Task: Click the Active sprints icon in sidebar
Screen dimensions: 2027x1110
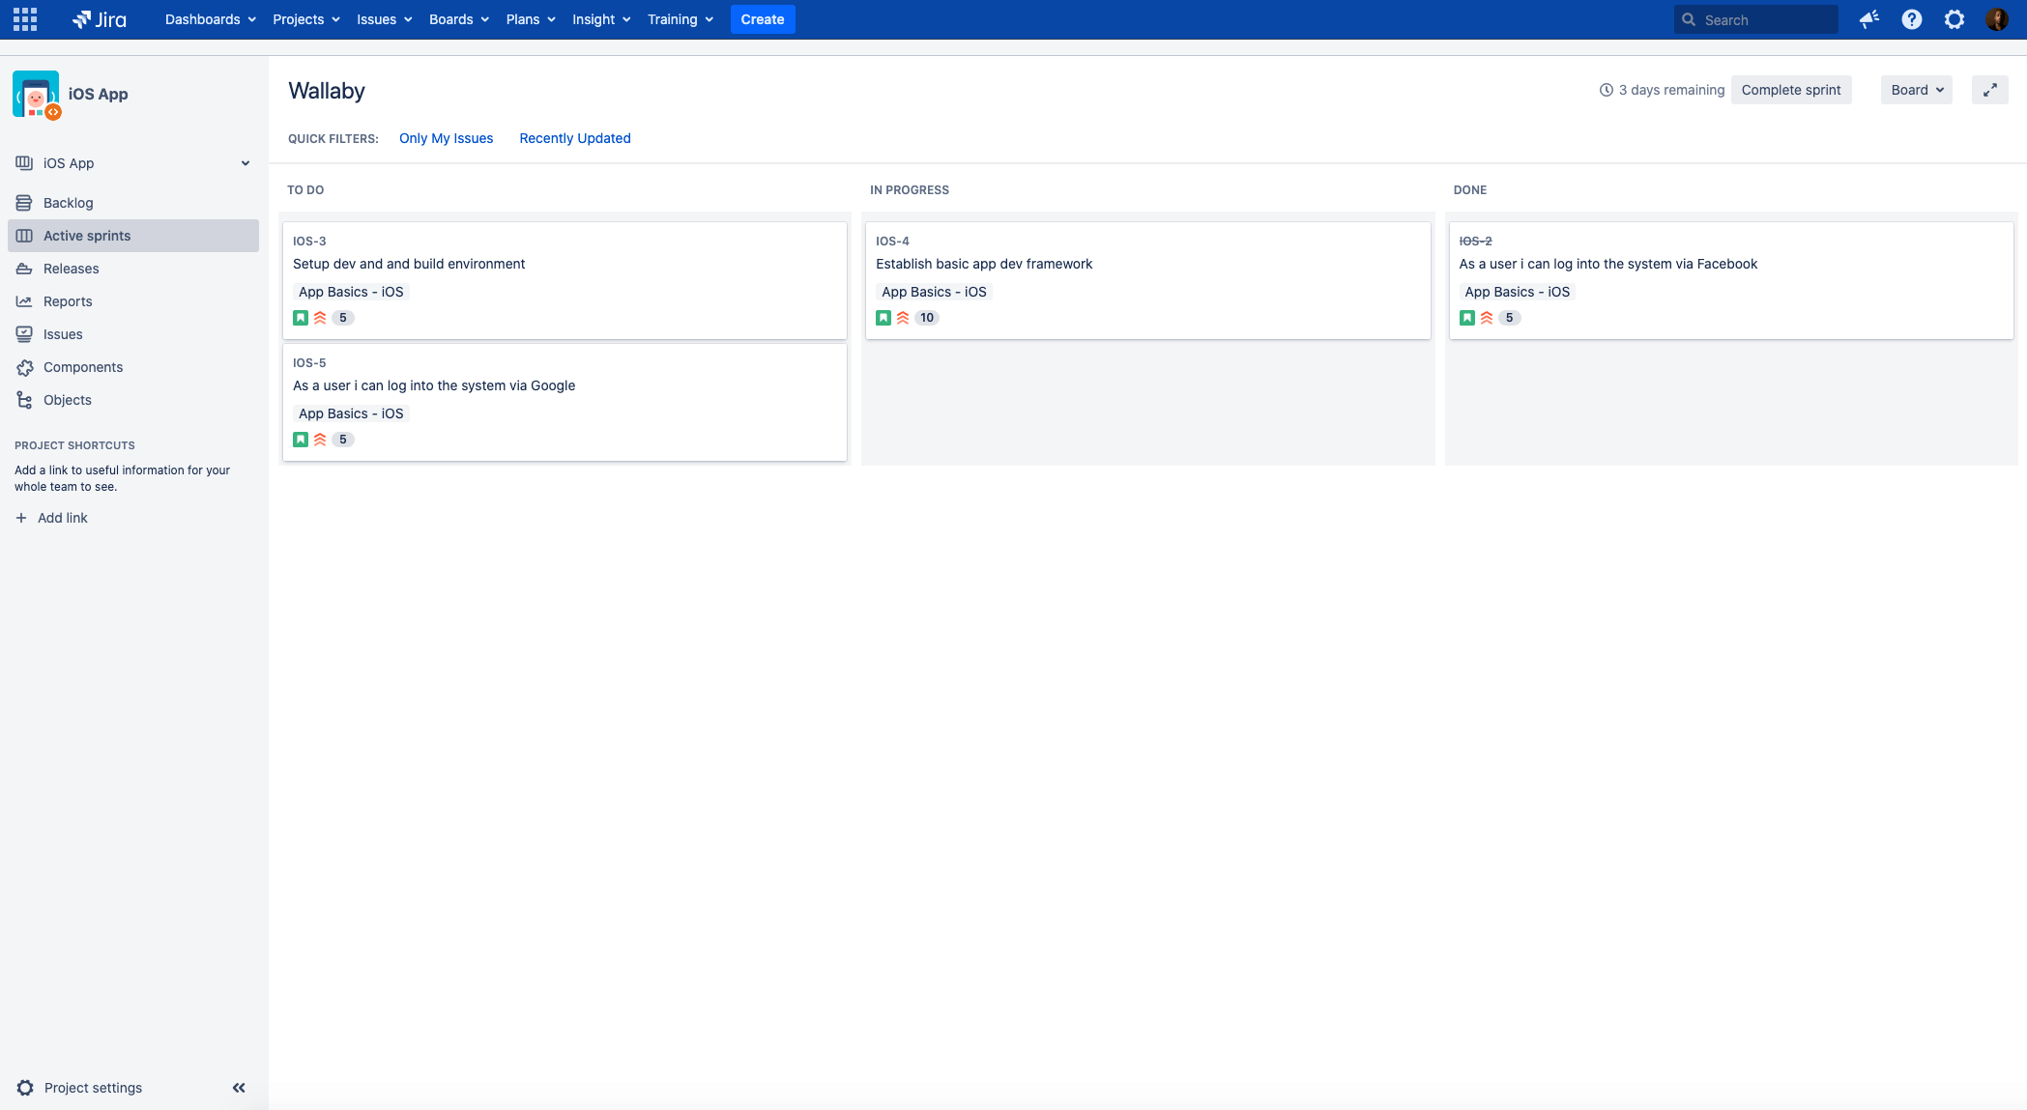Action: pyautogui.click(x=24, y=235)
